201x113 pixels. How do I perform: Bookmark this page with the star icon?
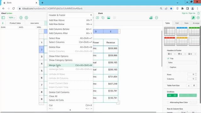click(171, 8)
